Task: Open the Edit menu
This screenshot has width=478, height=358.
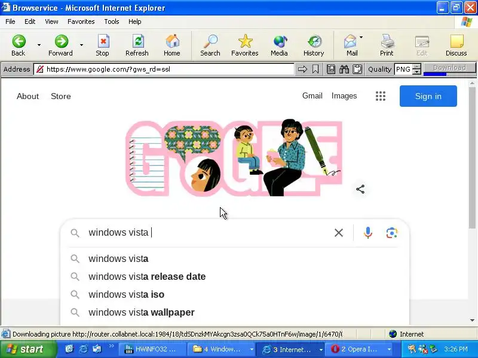Action: (x=30, y=21)
